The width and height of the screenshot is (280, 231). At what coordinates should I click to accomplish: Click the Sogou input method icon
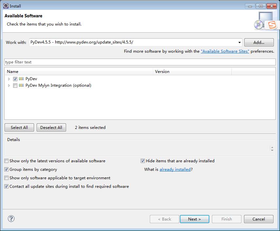pos(272,25)
